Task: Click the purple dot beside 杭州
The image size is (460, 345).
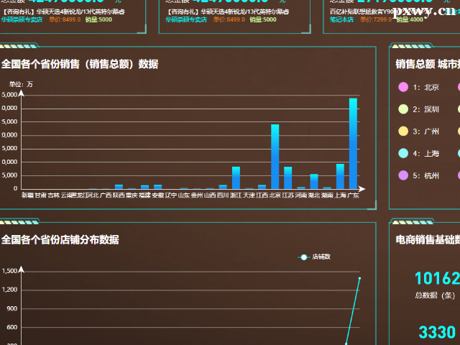Action: point(402,175)
